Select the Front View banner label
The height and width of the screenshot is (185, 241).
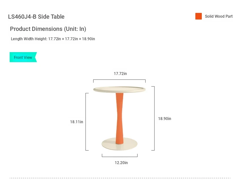click(23, 57)
